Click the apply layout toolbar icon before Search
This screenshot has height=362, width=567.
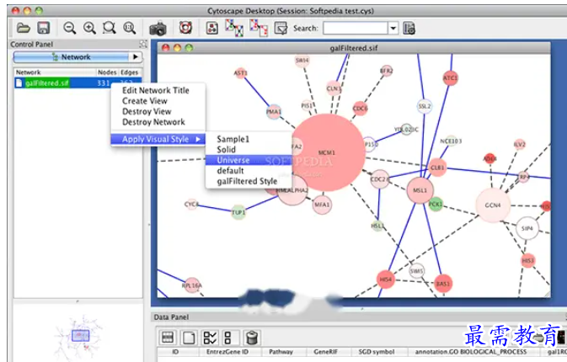(x=281, y=28)
